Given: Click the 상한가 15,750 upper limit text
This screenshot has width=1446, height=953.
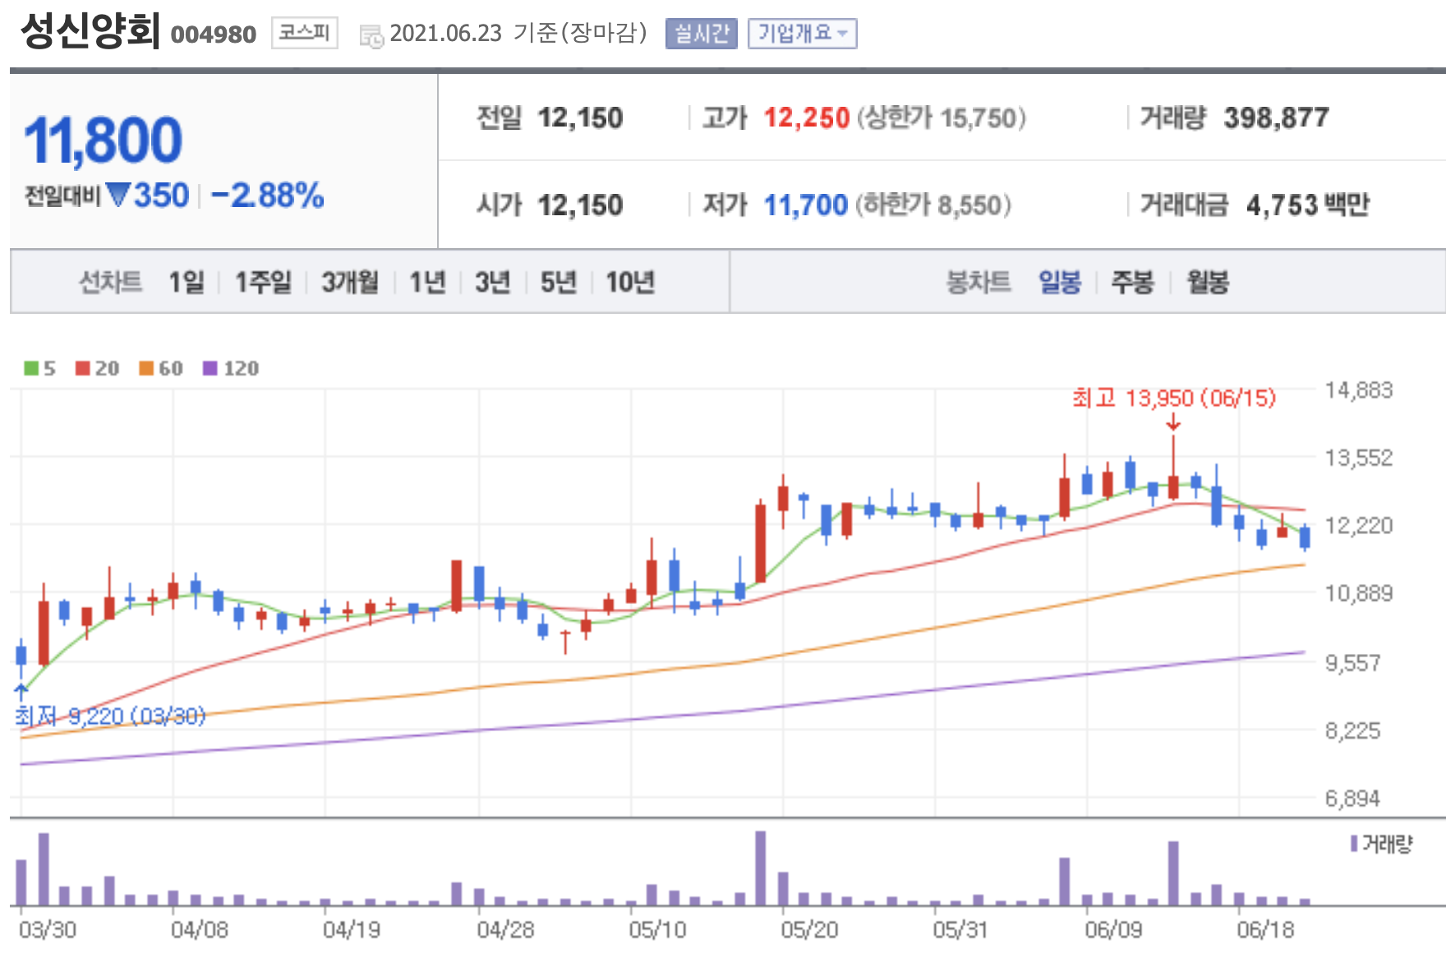Looking at the screenshot, I should pos(942,117).
